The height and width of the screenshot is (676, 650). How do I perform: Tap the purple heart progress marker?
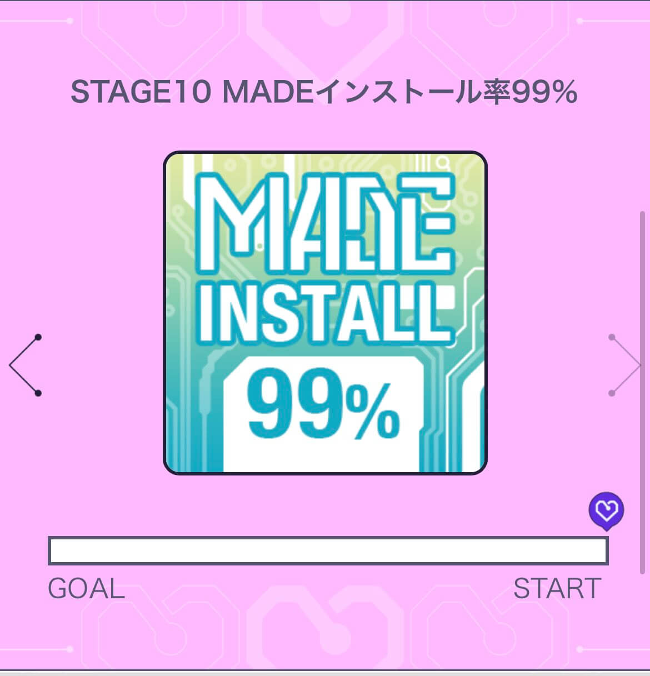pyautogui.click(x=606, y=511)
